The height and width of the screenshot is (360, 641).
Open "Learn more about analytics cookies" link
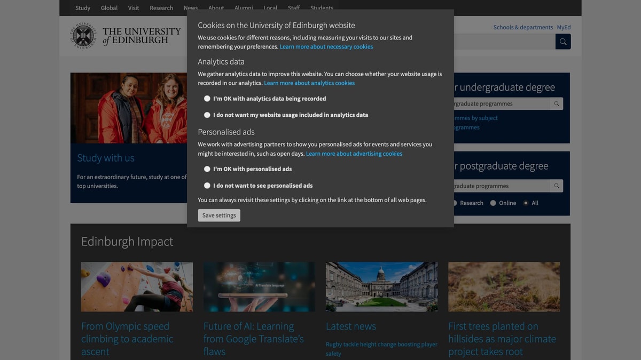[309, 83]
